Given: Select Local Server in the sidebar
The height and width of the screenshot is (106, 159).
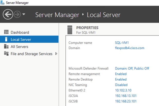Looking at the screenshot, I should coord(29,39).
